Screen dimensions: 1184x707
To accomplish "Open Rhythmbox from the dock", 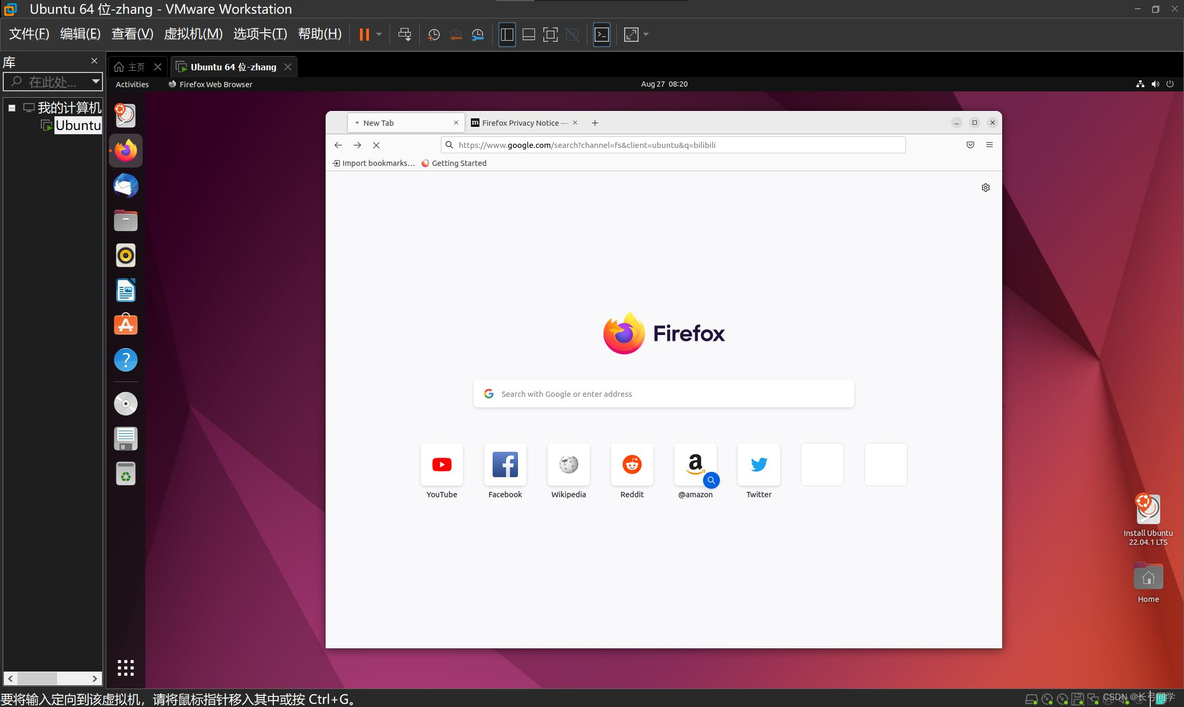I will point(126,256).
